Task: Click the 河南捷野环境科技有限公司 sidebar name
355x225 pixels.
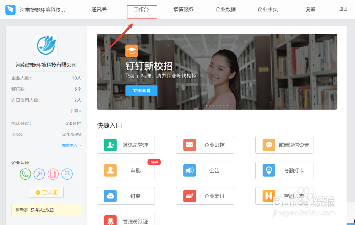Action: click(46, 65)
